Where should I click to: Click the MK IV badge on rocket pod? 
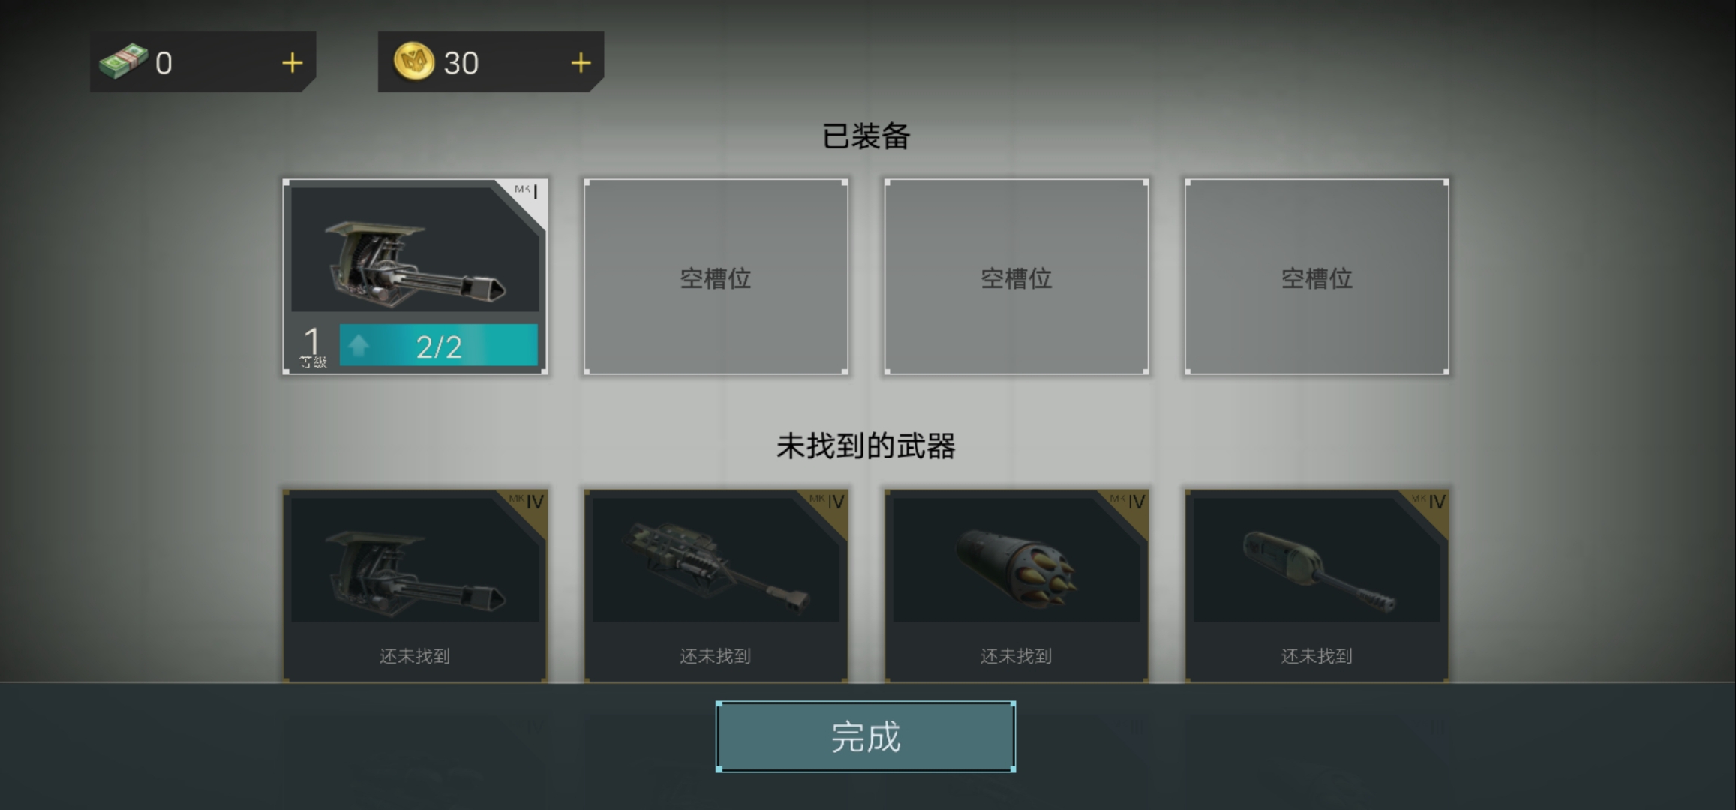point(1128,501)
